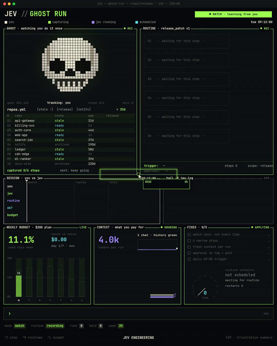Click the '^R routines' shortcut

[x=32, y=337]
